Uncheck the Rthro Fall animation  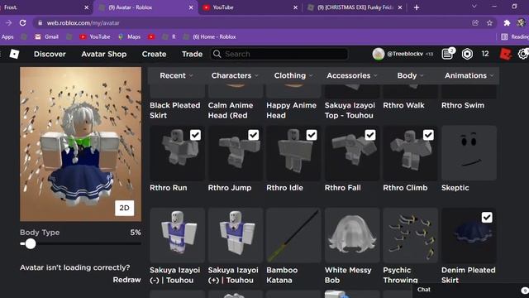tap(370, 135)
